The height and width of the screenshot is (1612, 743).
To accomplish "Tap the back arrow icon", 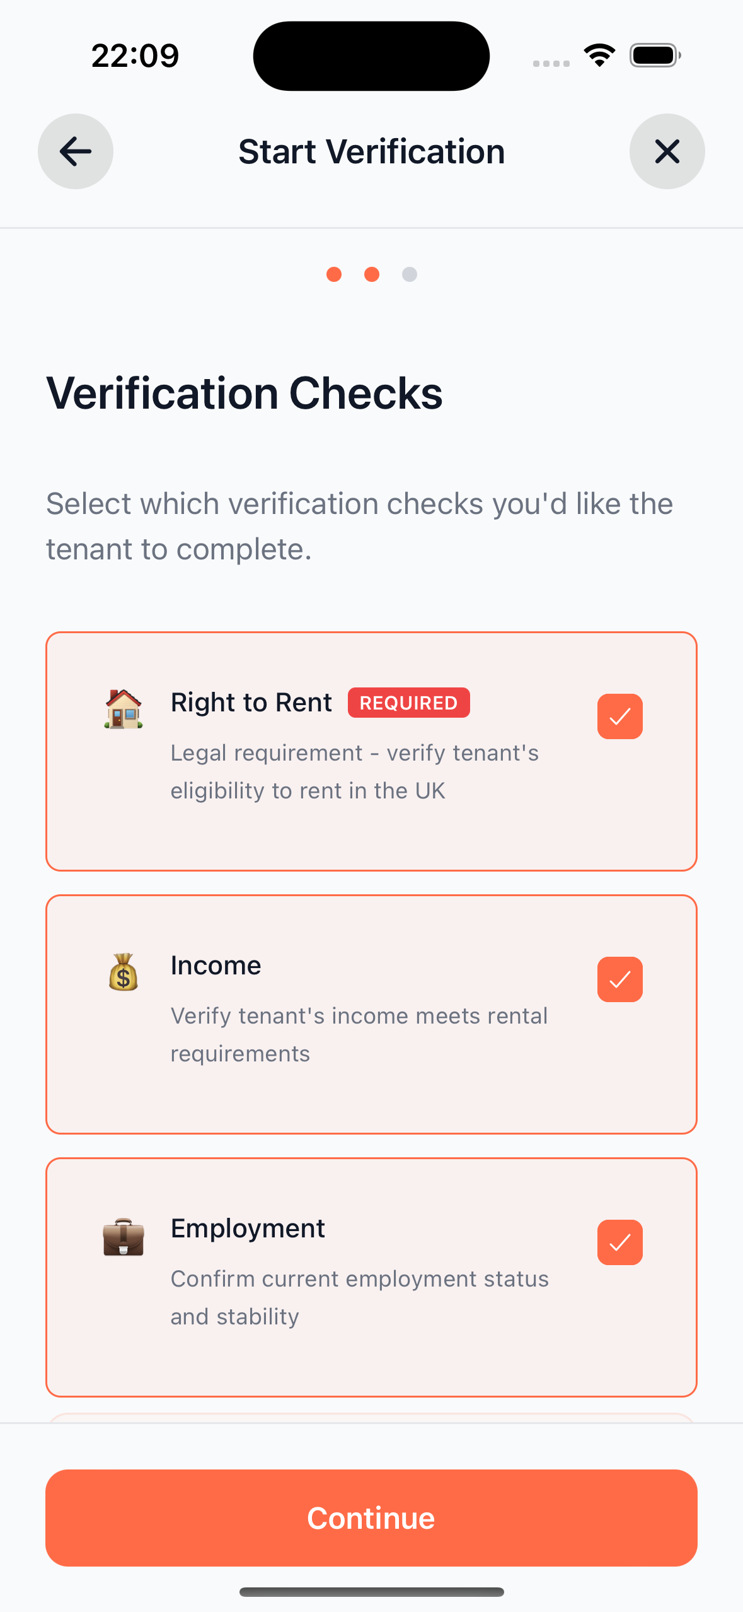I will (76, 151).
